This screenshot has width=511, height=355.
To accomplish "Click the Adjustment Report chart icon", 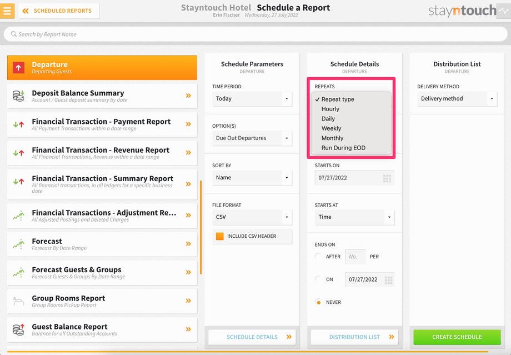I will (x=18, y=216).
